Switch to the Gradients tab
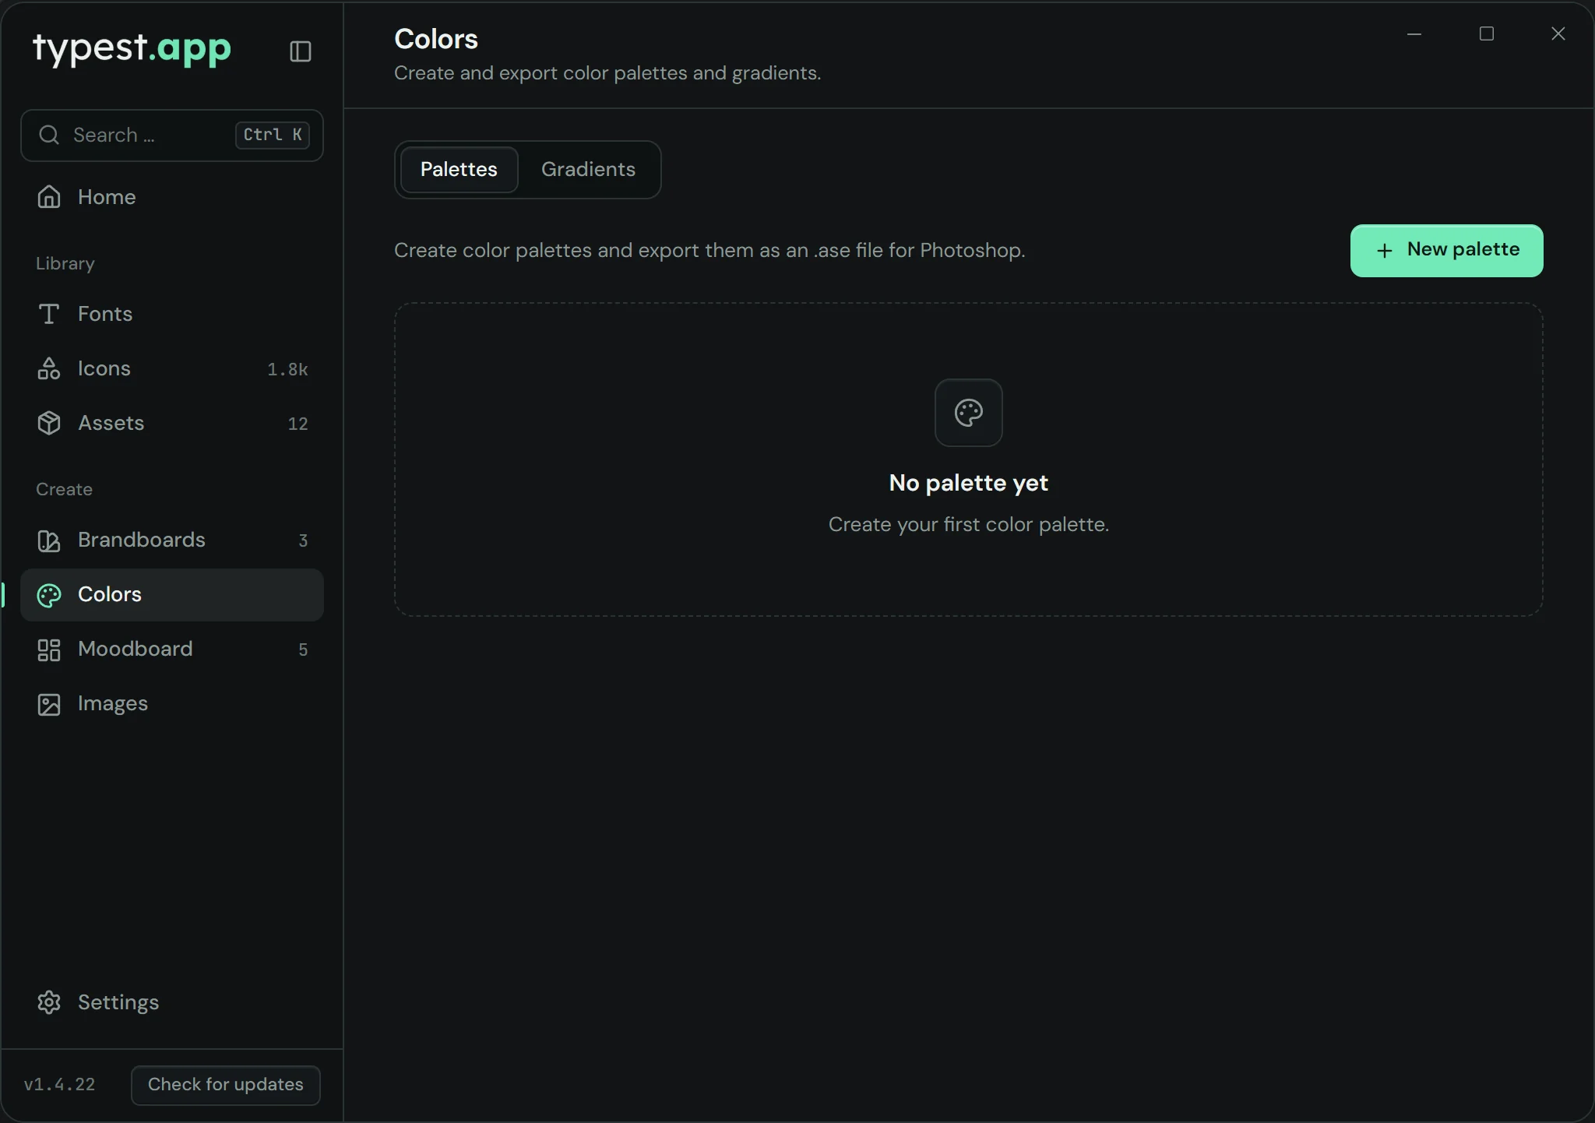1595x1123 pixels. [x=588, y=169]
